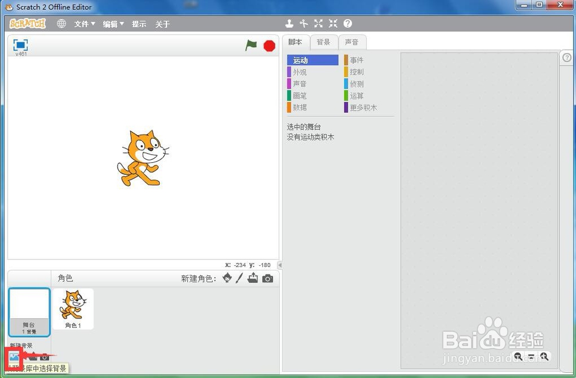The width and height of the screenshot is (576, 378).
Task: Select the 侦测 block category
Action: pos(369,83)
